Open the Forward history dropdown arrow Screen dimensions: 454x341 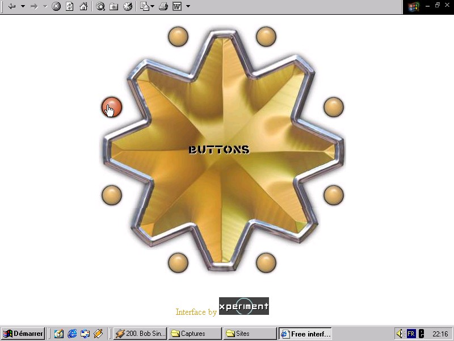tap(45, 6)
